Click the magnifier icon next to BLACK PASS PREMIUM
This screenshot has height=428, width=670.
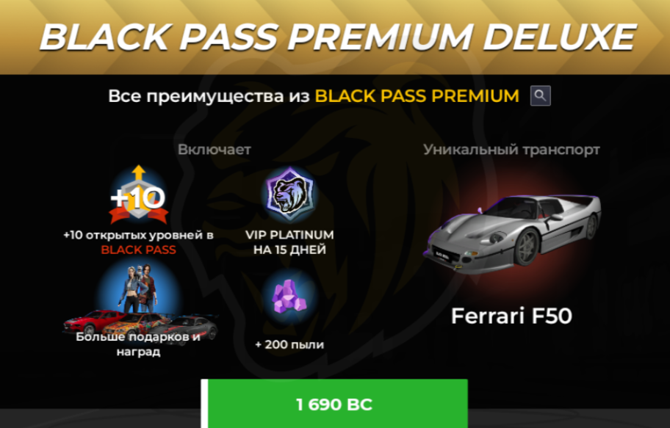(540, 95)
